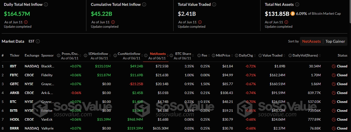Click the 30.34M daily volume cell
351x132 pixels.
click(315, 66)
